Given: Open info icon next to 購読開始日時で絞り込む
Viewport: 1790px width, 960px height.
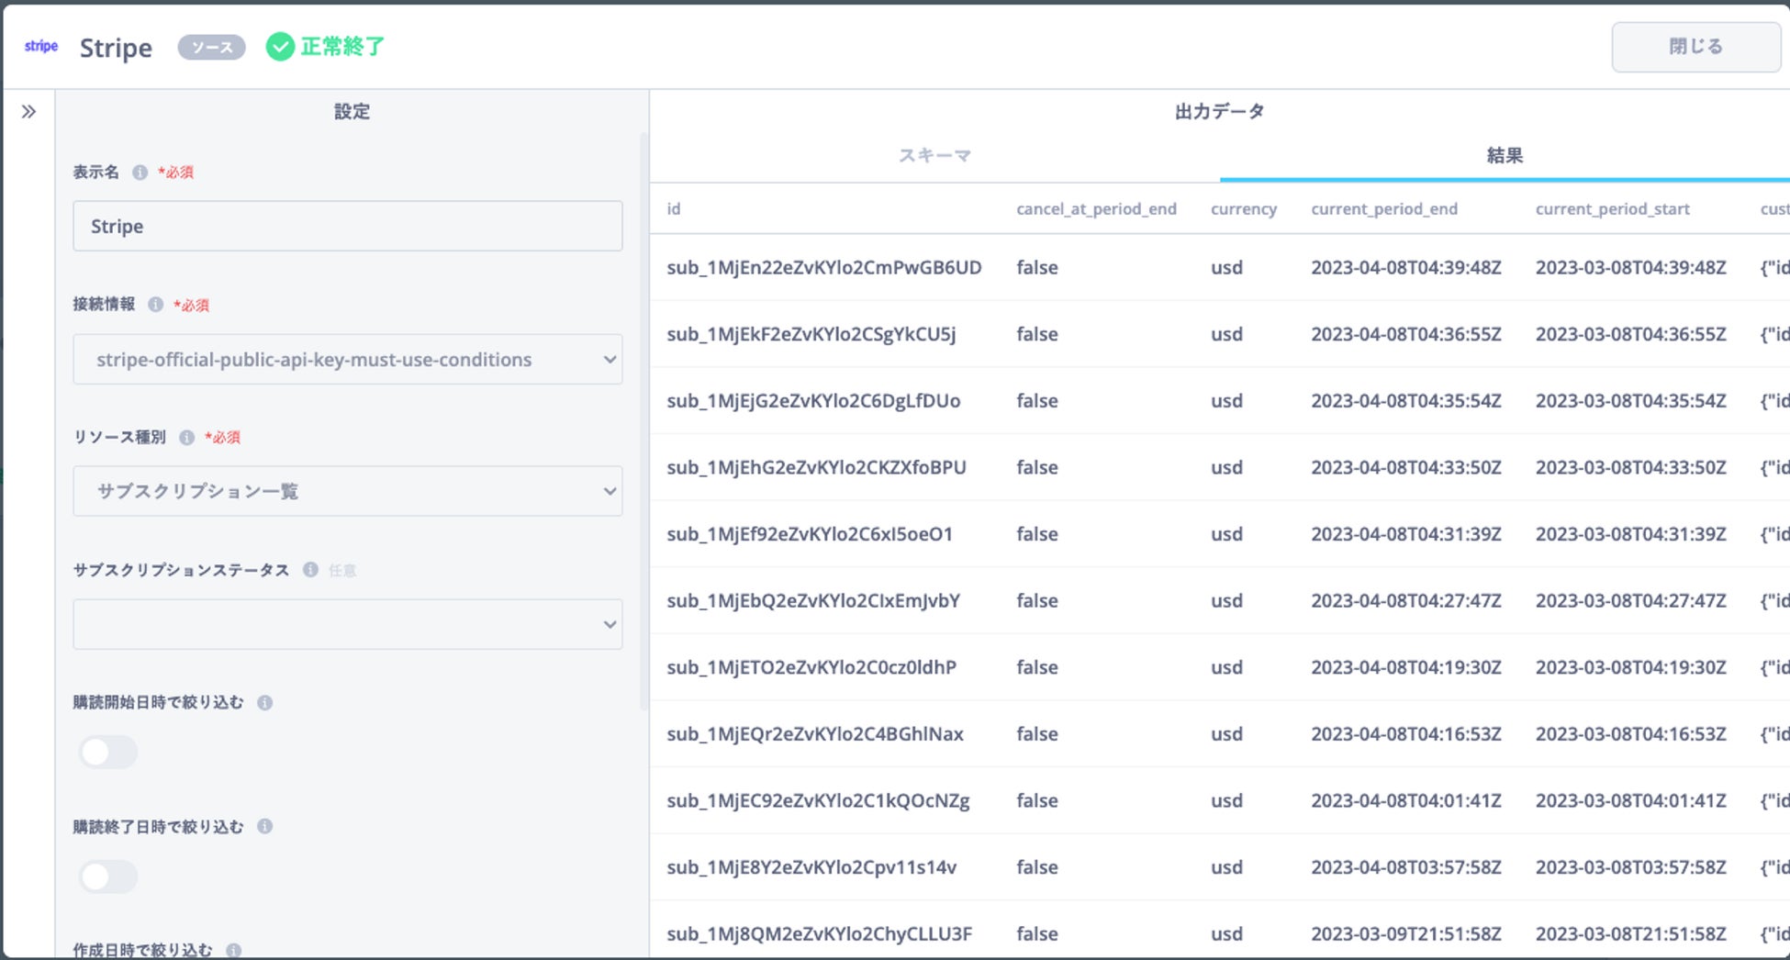Looking at the screenshot, I should coord(265,703).
